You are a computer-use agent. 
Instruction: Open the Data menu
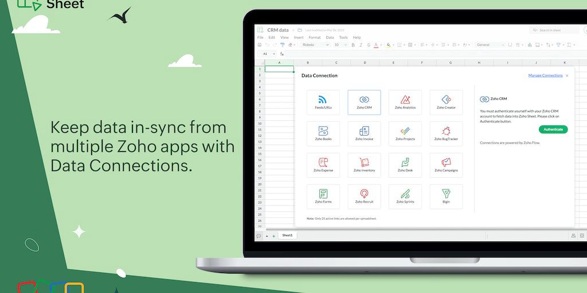[330, 37]
